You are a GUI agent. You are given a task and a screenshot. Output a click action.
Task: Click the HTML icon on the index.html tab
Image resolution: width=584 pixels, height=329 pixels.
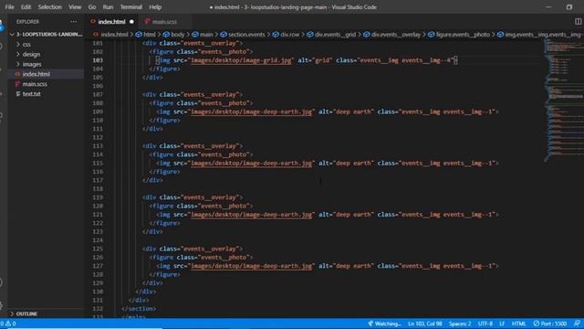coord(93,22)
